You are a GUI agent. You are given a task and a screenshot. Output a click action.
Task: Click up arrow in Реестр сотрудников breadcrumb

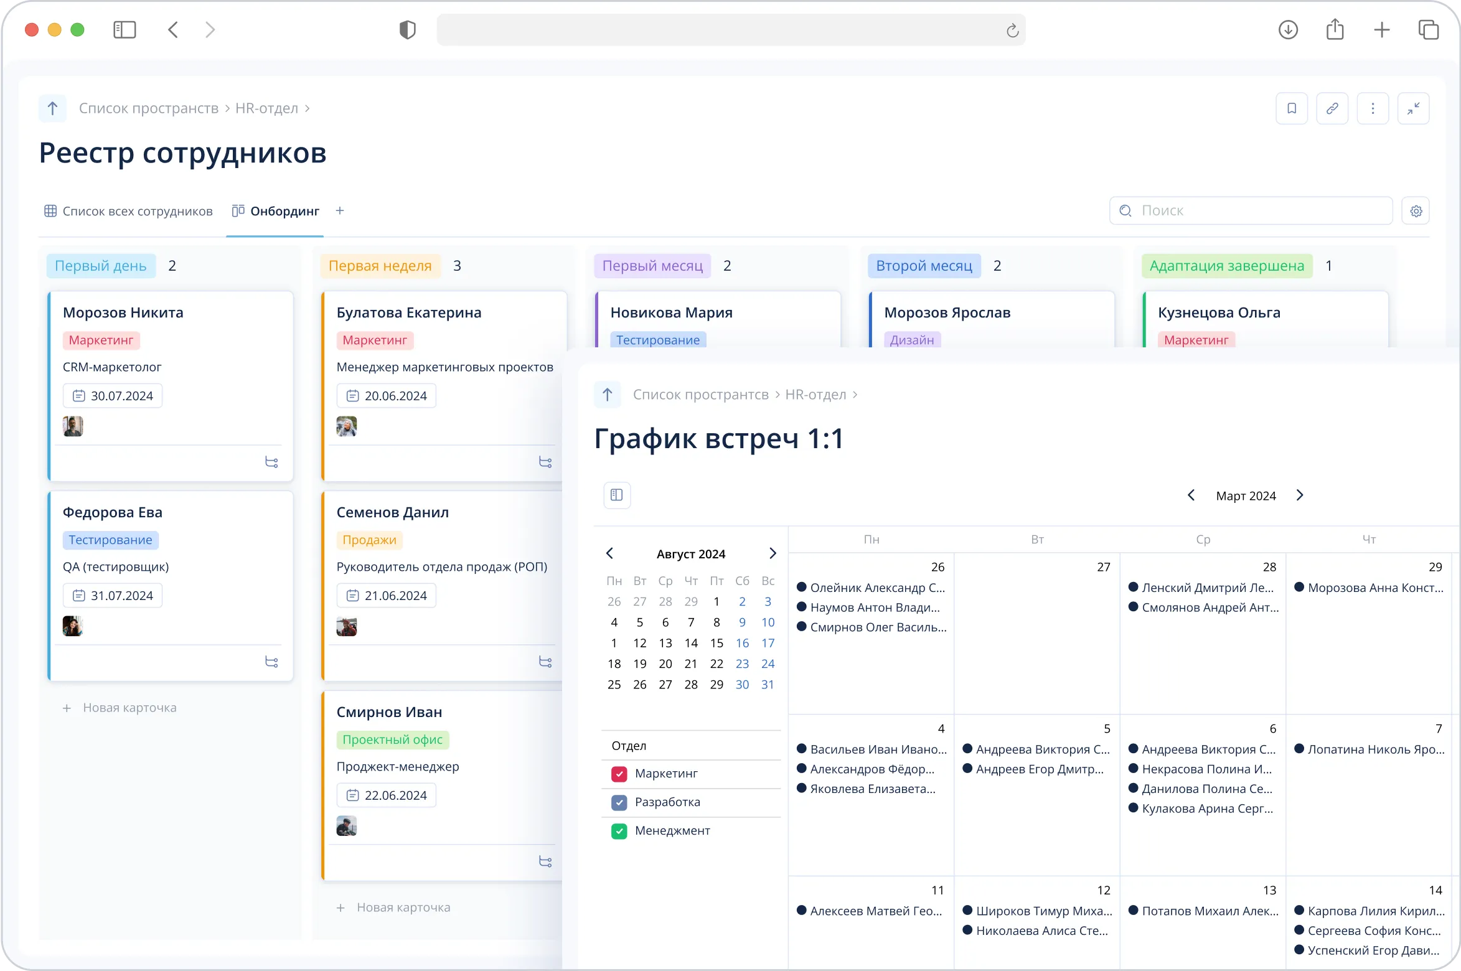pos(52,108)
